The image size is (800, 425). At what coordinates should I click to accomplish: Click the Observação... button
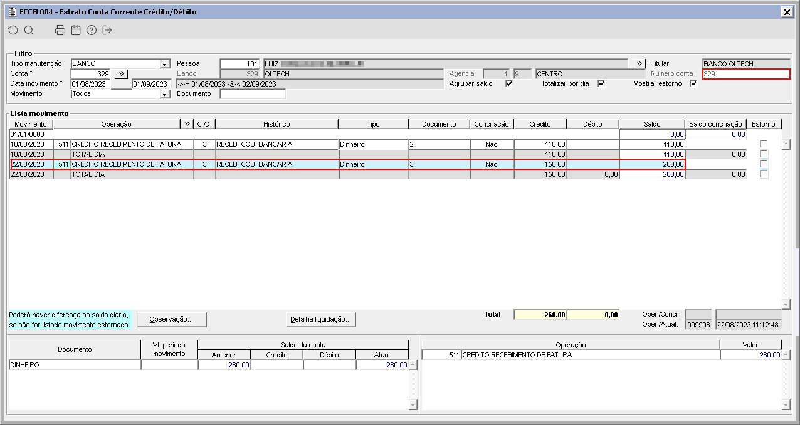[x=172, y=320]
